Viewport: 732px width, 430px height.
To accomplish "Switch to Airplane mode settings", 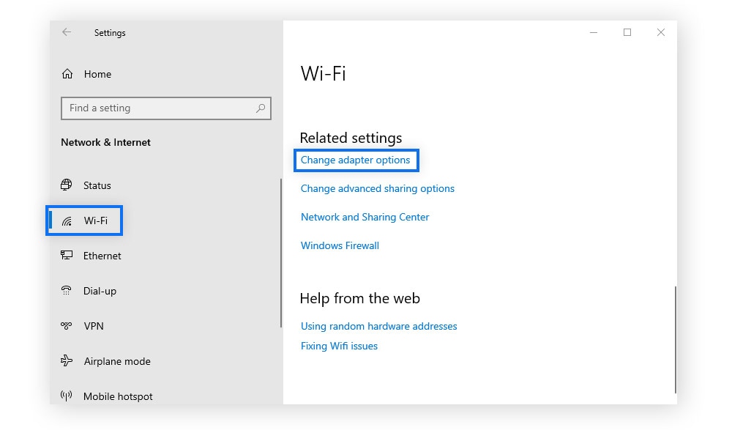I will click(x=117, y=361).
